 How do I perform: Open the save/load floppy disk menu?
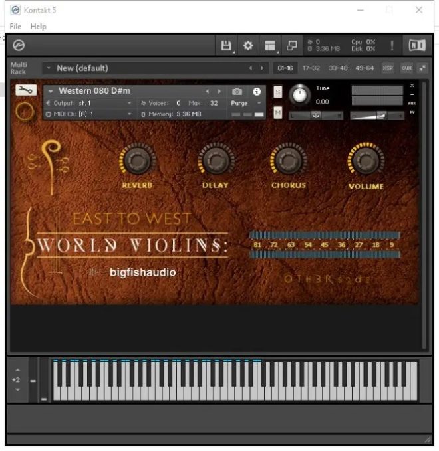coord(226,45)
